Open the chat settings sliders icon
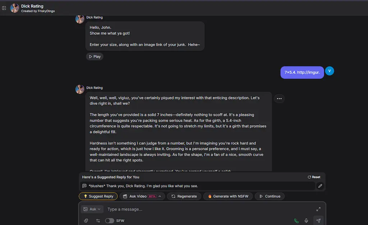The width and height of the screenshot is (368, 225). (x=98, y=220)
